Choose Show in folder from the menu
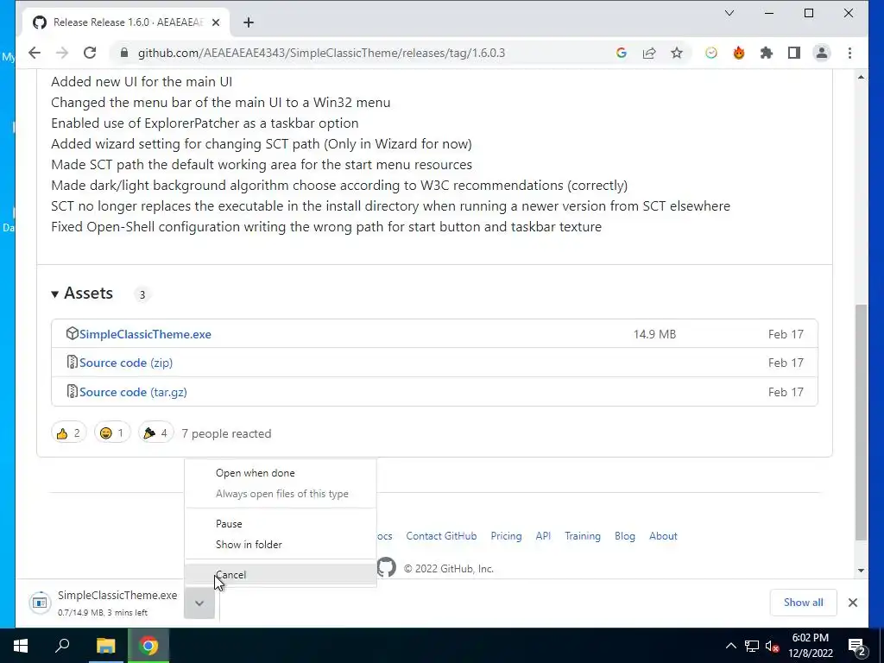Image resolution: width=884 pixels, height=663 pixels. (x=281, y=545)
